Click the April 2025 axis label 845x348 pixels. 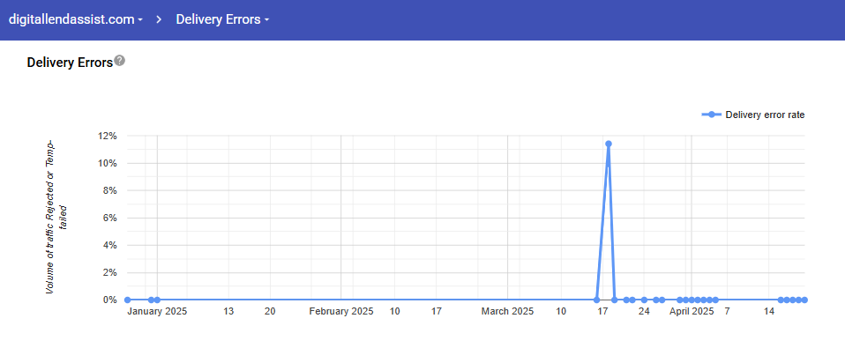(692, 311)
